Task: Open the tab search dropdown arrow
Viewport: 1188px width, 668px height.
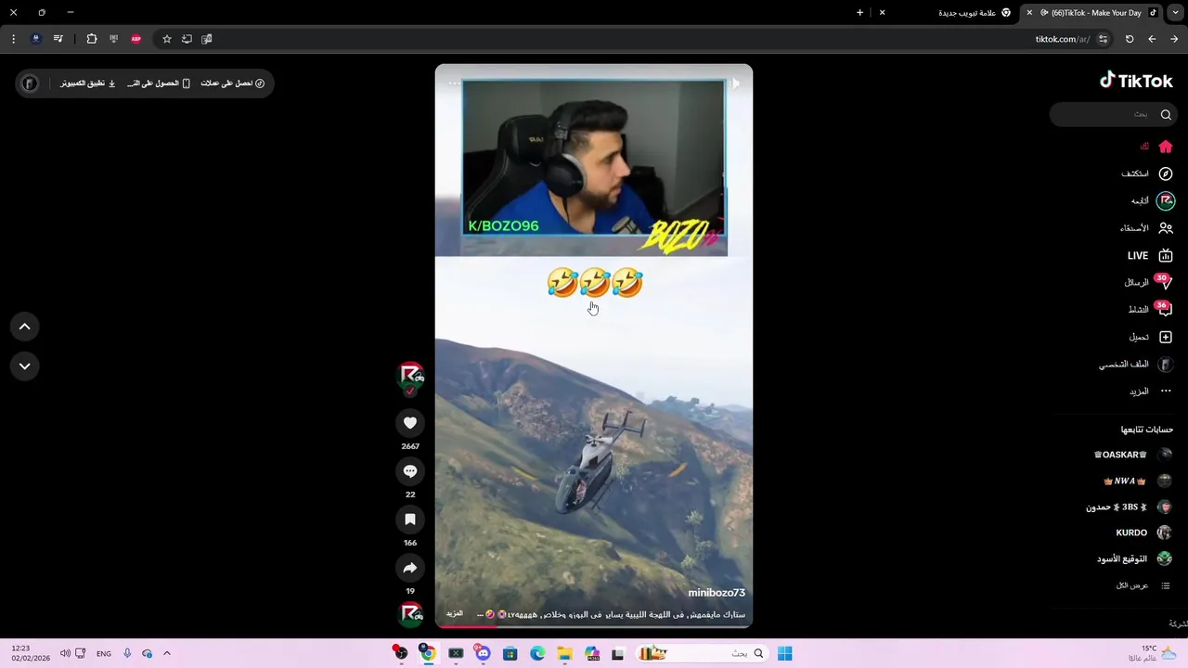Action: tap(1175, 13)
